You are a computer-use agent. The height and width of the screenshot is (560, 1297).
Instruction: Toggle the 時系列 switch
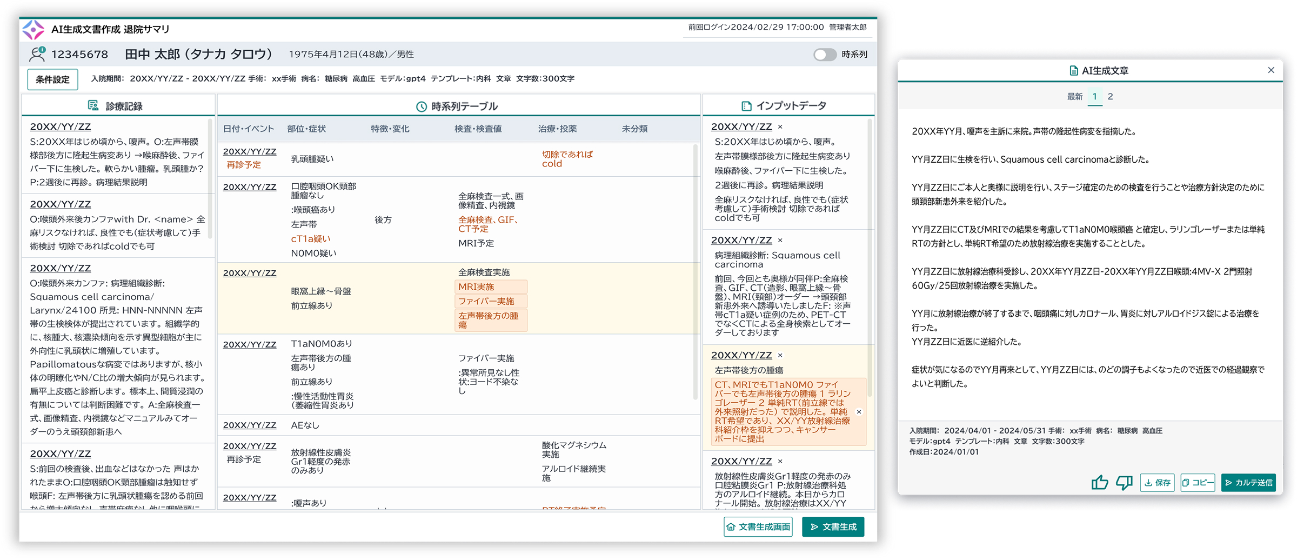click(x=825, y=55)
